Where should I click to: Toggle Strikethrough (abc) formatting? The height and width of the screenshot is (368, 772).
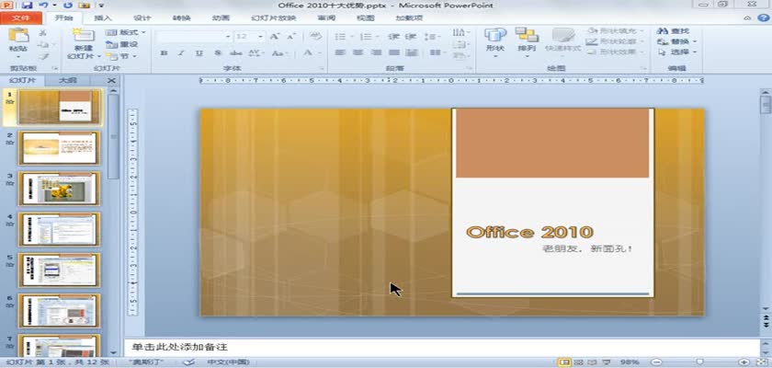(x=236, y=52)
